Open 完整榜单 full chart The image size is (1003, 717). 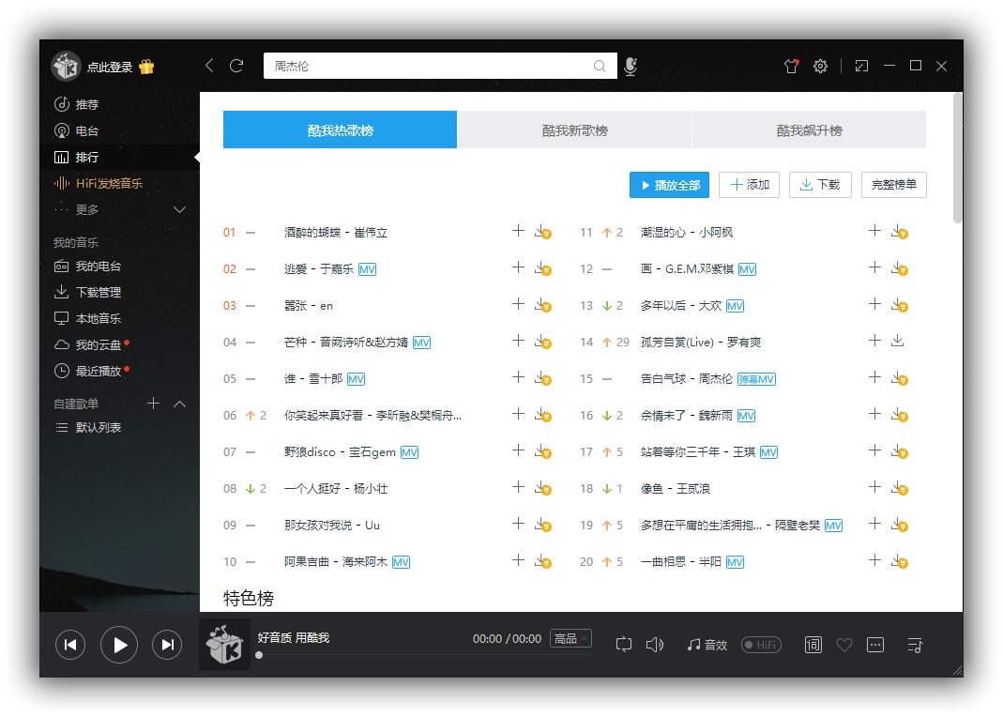[x=893, y=185]
